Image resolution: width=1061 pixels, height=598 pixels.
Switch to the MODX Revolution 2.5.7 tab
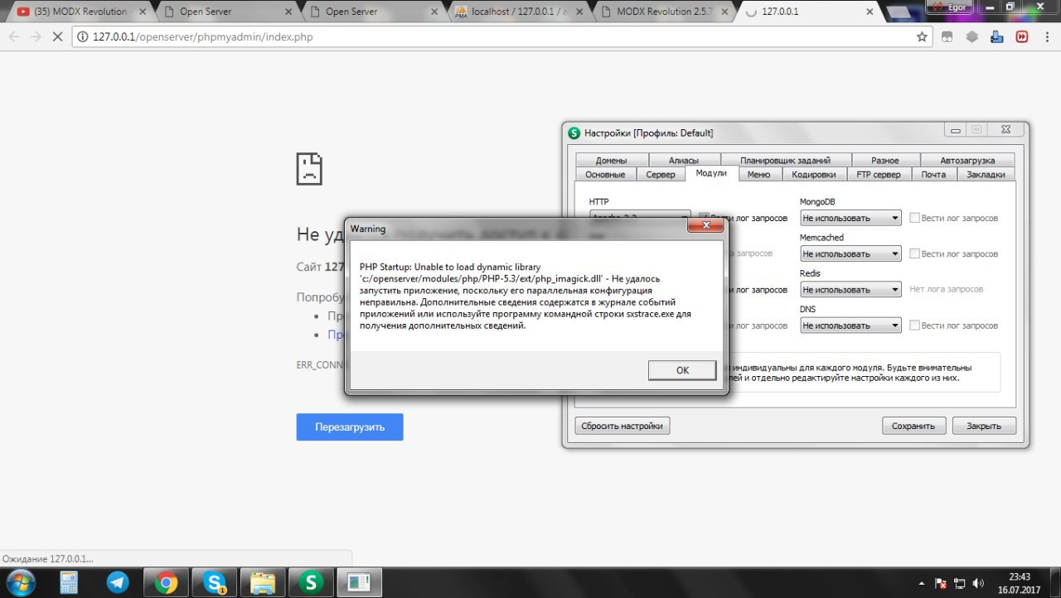pos(663,12)
